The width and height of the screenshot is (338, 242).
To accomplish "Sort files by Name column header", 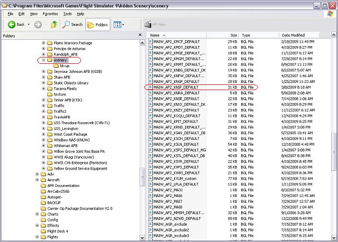I will pyautogui.click(x=177, y=35).
